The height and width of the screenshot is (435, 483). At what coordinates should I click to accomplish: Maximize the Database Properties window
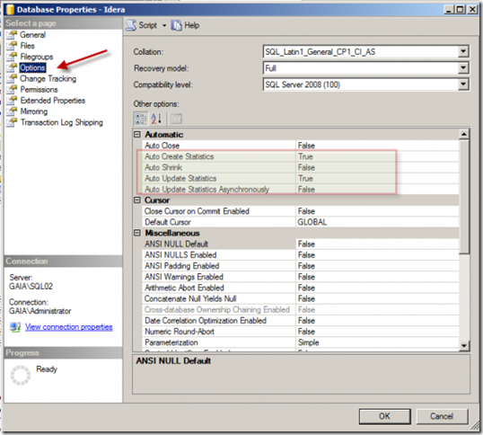point(461,10)
